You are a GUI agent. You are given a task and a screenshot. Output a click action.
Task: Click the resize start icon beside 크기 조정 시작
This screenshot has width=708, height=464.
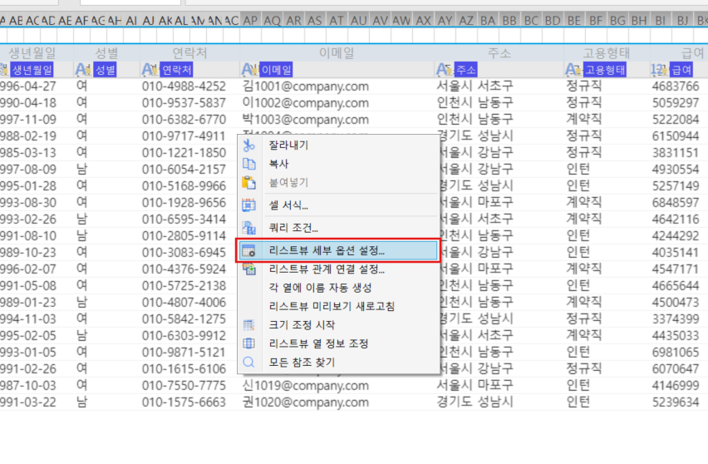click(x=248, y=325)
